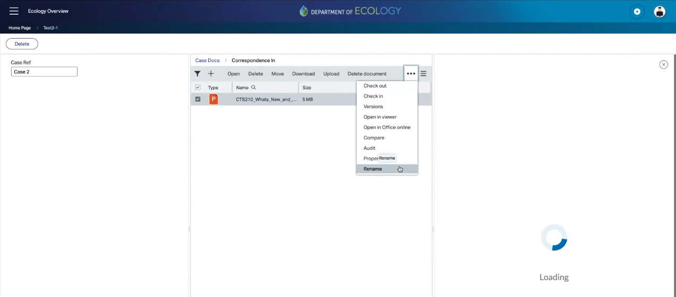The height and width of the screenshot is (297, 676).
Task: Choose Check out in the dropdown menu
Action: [x=375, y=86]
